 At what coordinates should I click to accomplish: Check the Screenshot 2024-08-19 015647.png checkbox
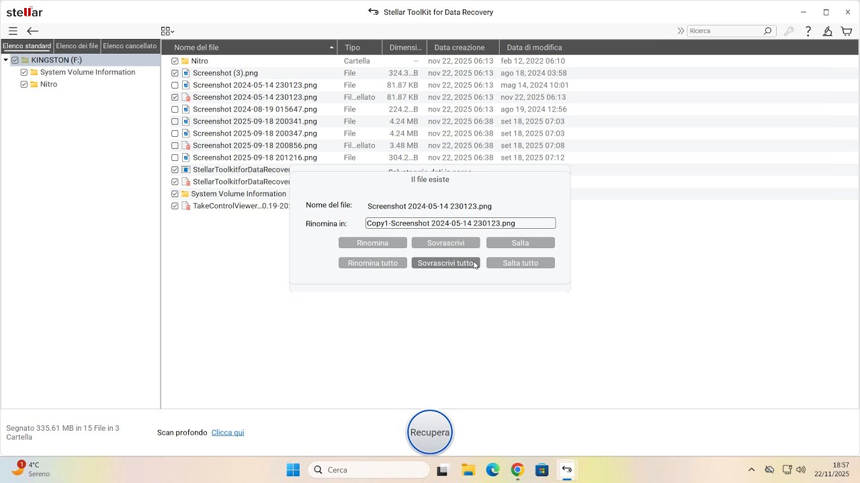click(175, 109)
